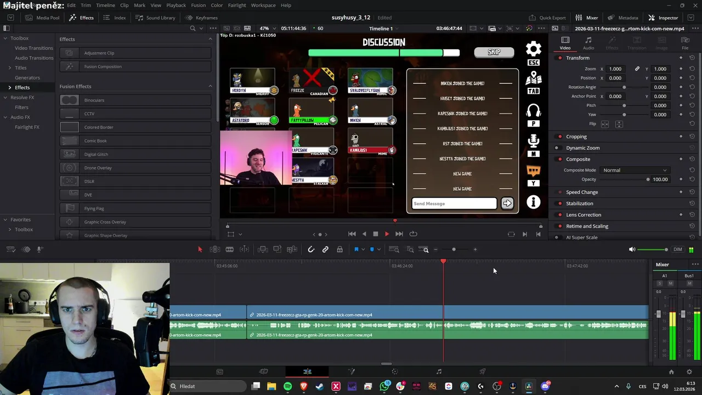Reset the Transform section
Viewport: 702px width, 395px height.
(692, 58)
